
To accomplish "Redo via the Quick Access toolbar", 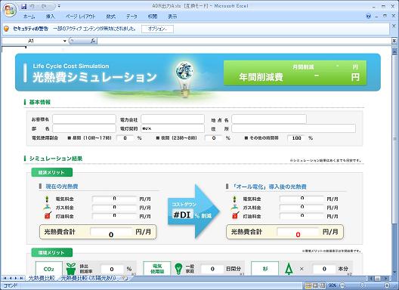I will (44, 6).
